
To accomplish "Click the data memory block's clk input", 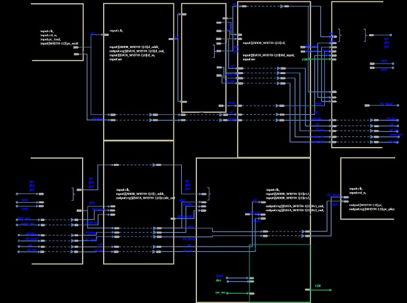I will point(116,30).
